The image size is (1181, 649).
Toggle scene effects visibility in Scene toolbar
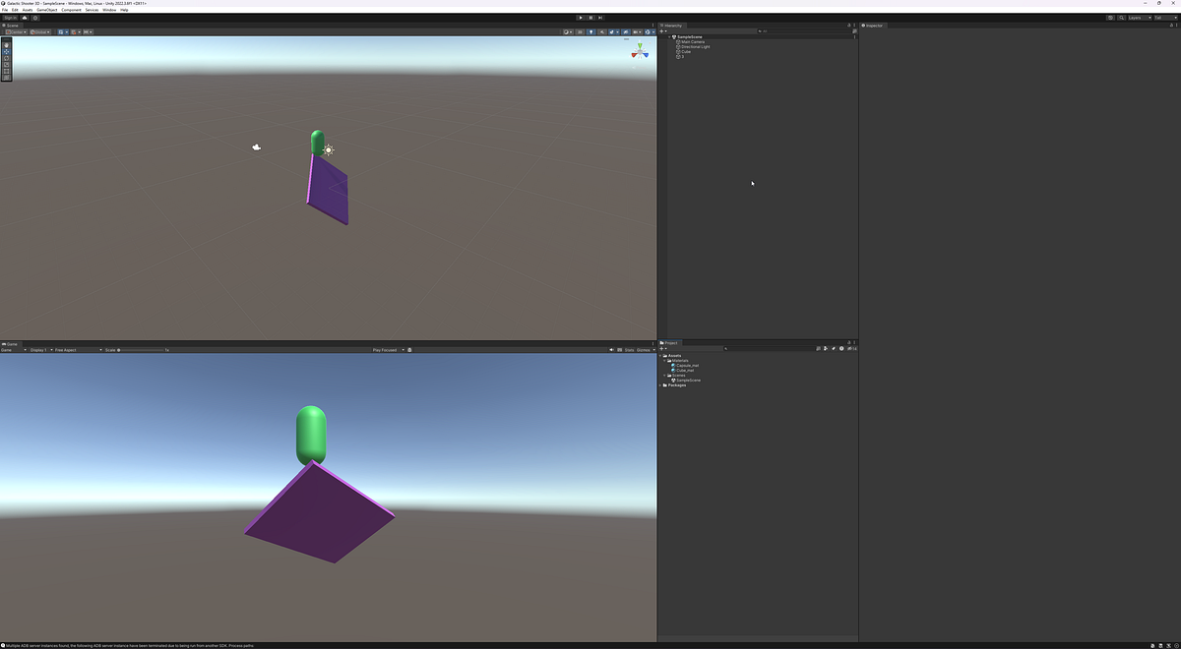(x=612, y=32)
